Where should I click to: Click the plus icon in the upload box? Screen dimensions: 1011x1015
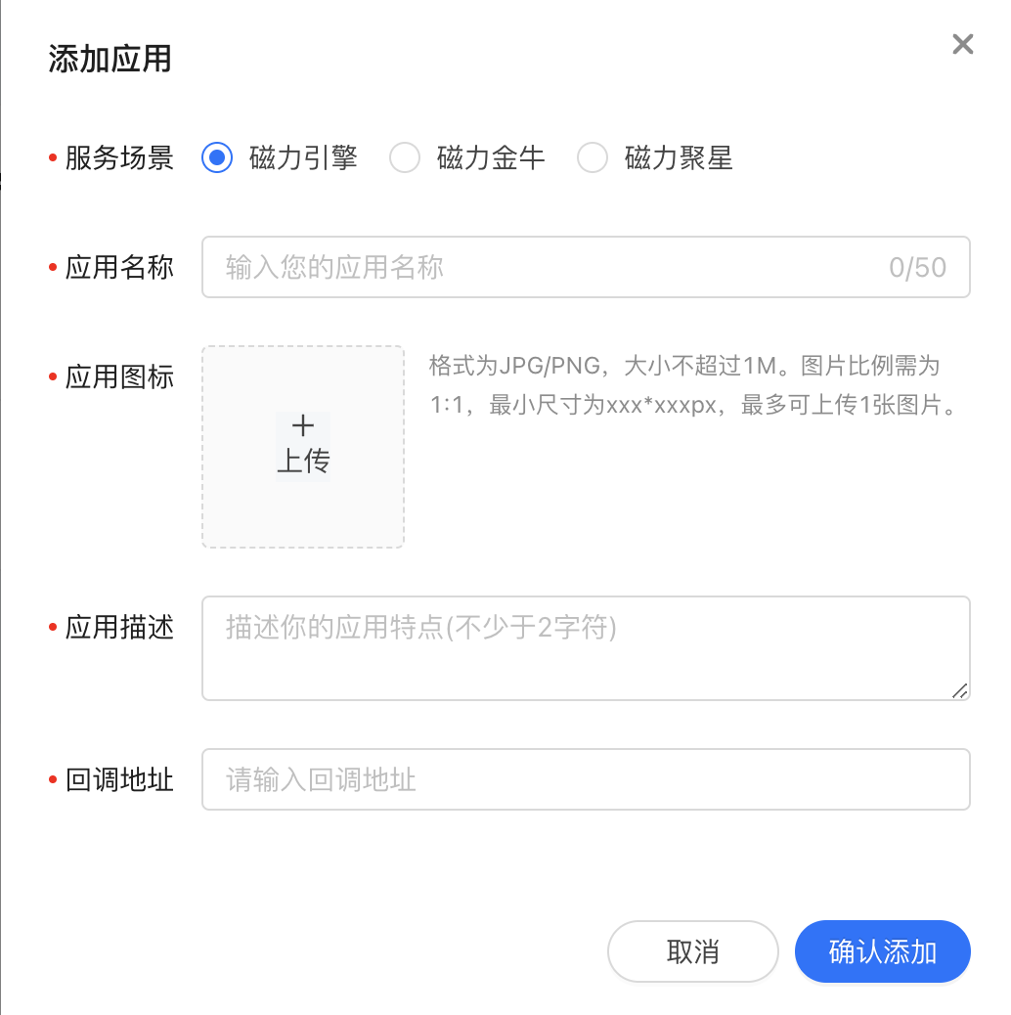coord(303,426)
